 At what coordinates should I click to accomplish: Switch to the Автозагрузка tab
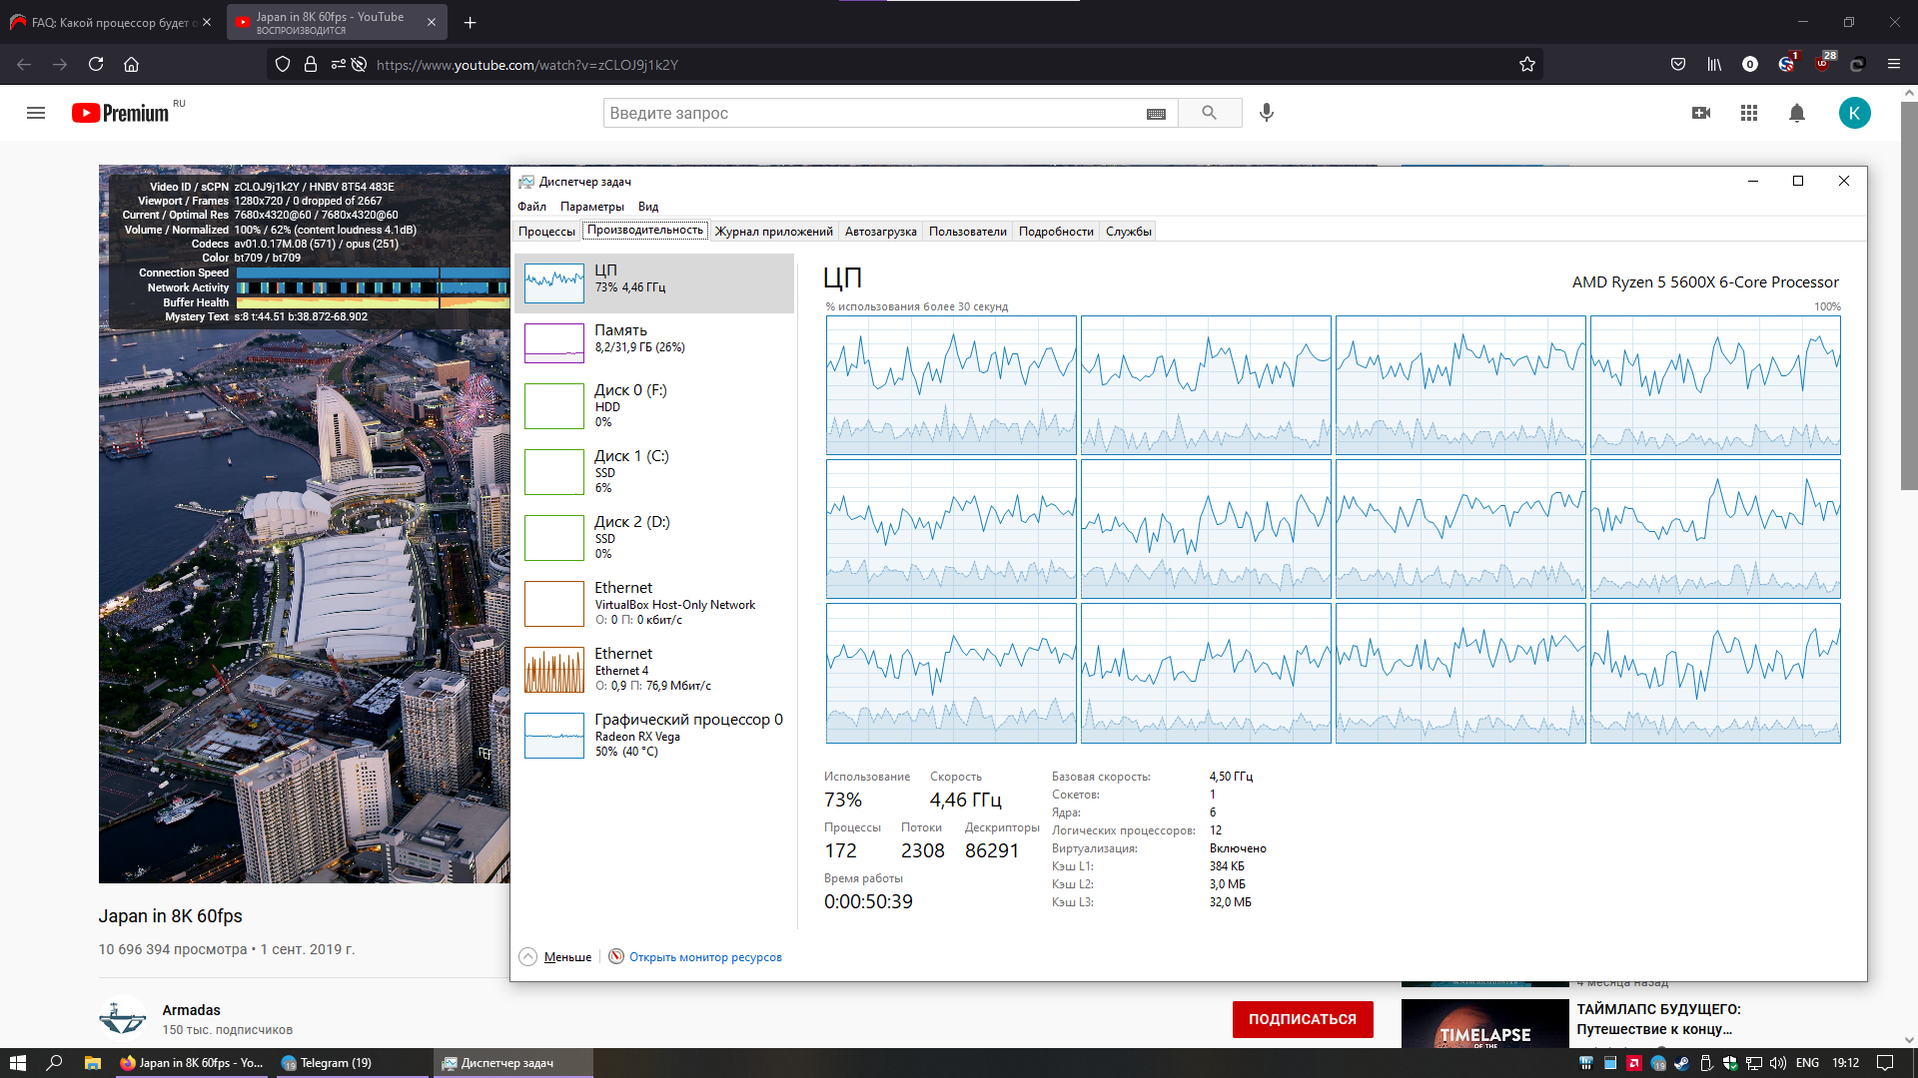(880, 232)
